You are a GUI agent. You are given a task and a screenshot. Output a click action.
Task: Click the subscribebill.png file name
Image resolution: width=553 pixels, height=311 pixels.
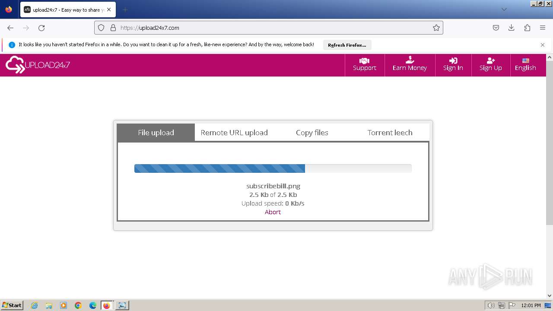pyautogui.click(x=273, y=186)
